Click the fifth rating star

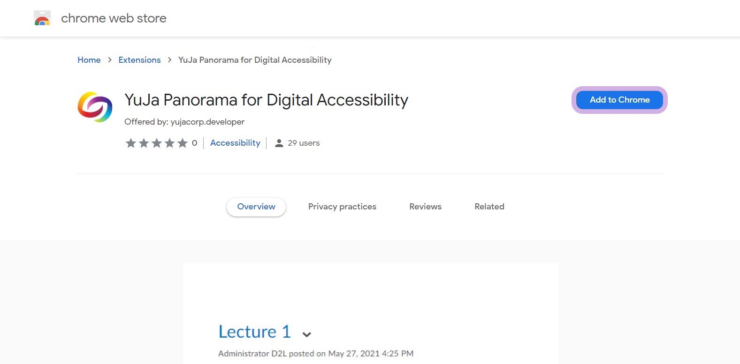point(182,143)
